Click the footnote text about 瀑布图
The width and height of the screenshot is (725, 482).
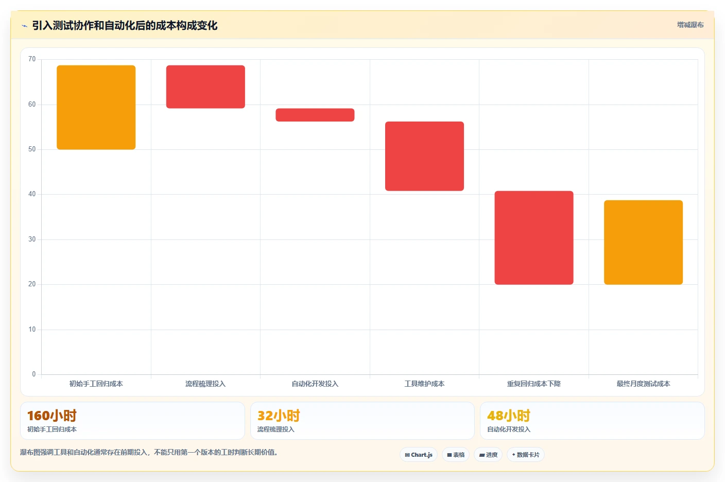[x=149, y=453]
